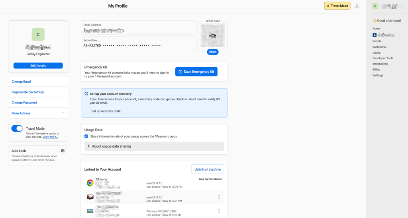Image resolution: width=408 pixels, height=218 pixels.
Task: Click the account avatar in top right
Action: pyautogui.click(x=375, y=6)
